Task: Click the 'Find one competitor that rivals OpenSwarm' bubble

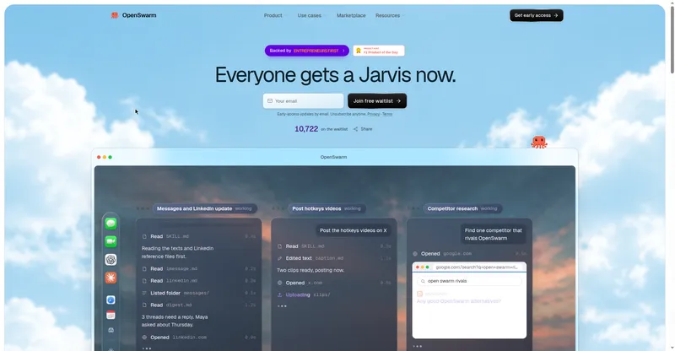Action: pyautogui.click(x=494, y=235)
